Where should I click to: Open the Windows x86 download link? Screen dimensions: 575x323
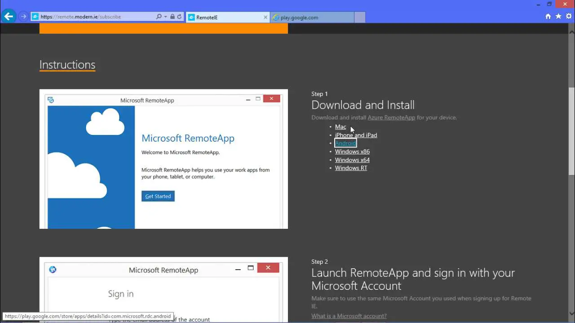352,151
